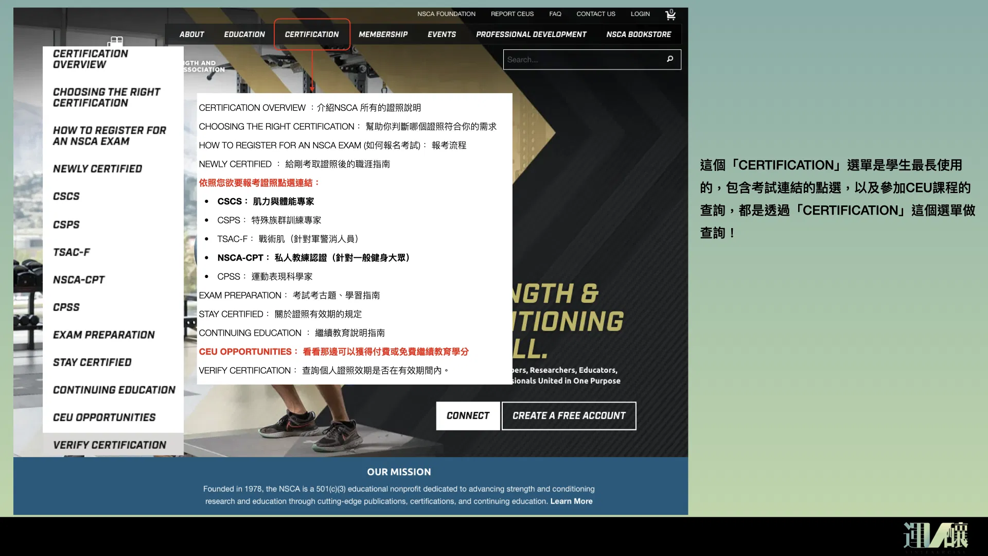Open the TSAC-F sidebar item

click(x=72, y=252)
